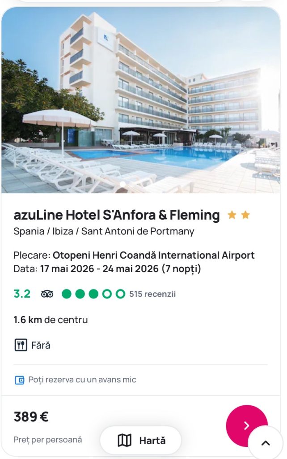Click the Otopeni Henri Coandă departure airport text
This screenshot has height=459, width=287.
click(153, 255)
